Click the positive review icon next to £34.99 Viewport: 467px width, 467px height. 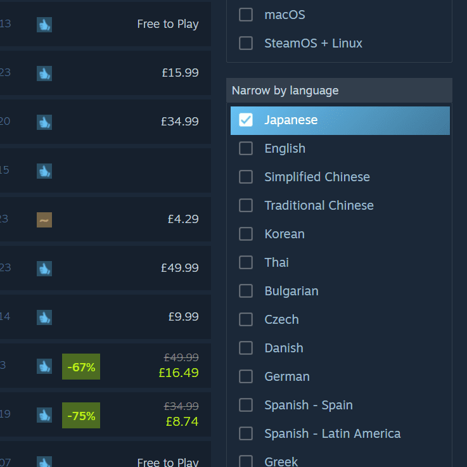(44, 122)
